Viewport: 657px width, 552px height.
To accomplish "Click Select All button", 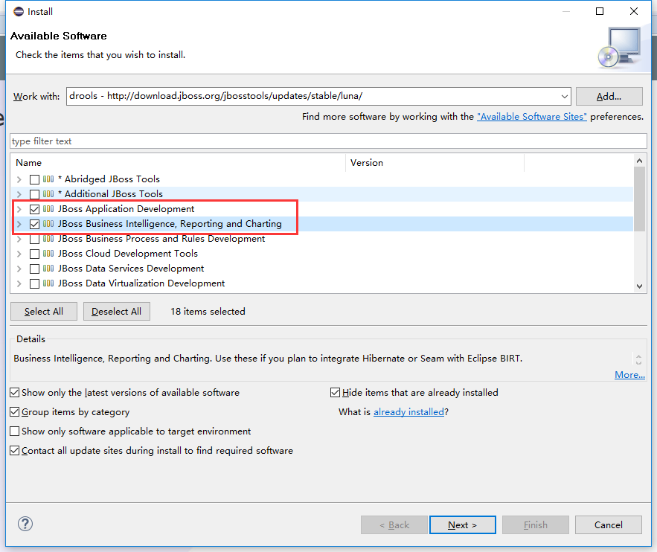I will click(44, 311).
